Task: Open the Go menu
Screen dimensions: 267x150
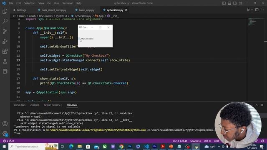Action: click(x=49, y=3)
